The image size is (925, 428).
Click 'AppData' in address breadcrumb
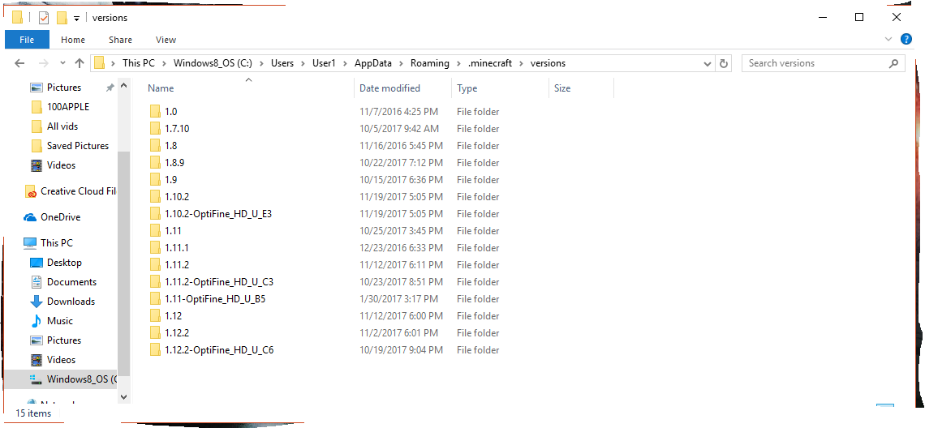[373, 63]
